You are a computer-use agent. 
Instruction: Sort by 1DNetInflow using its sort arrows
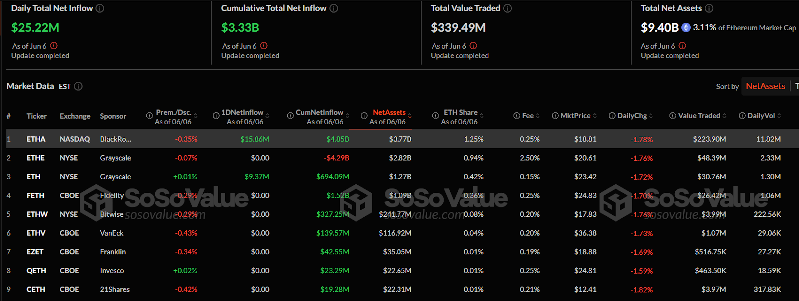click(x=268, y=116)
